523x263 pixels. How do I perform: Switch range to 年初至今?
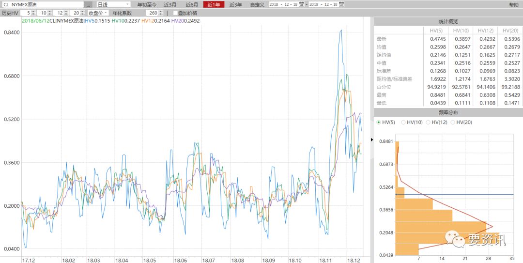coord(147,5)
